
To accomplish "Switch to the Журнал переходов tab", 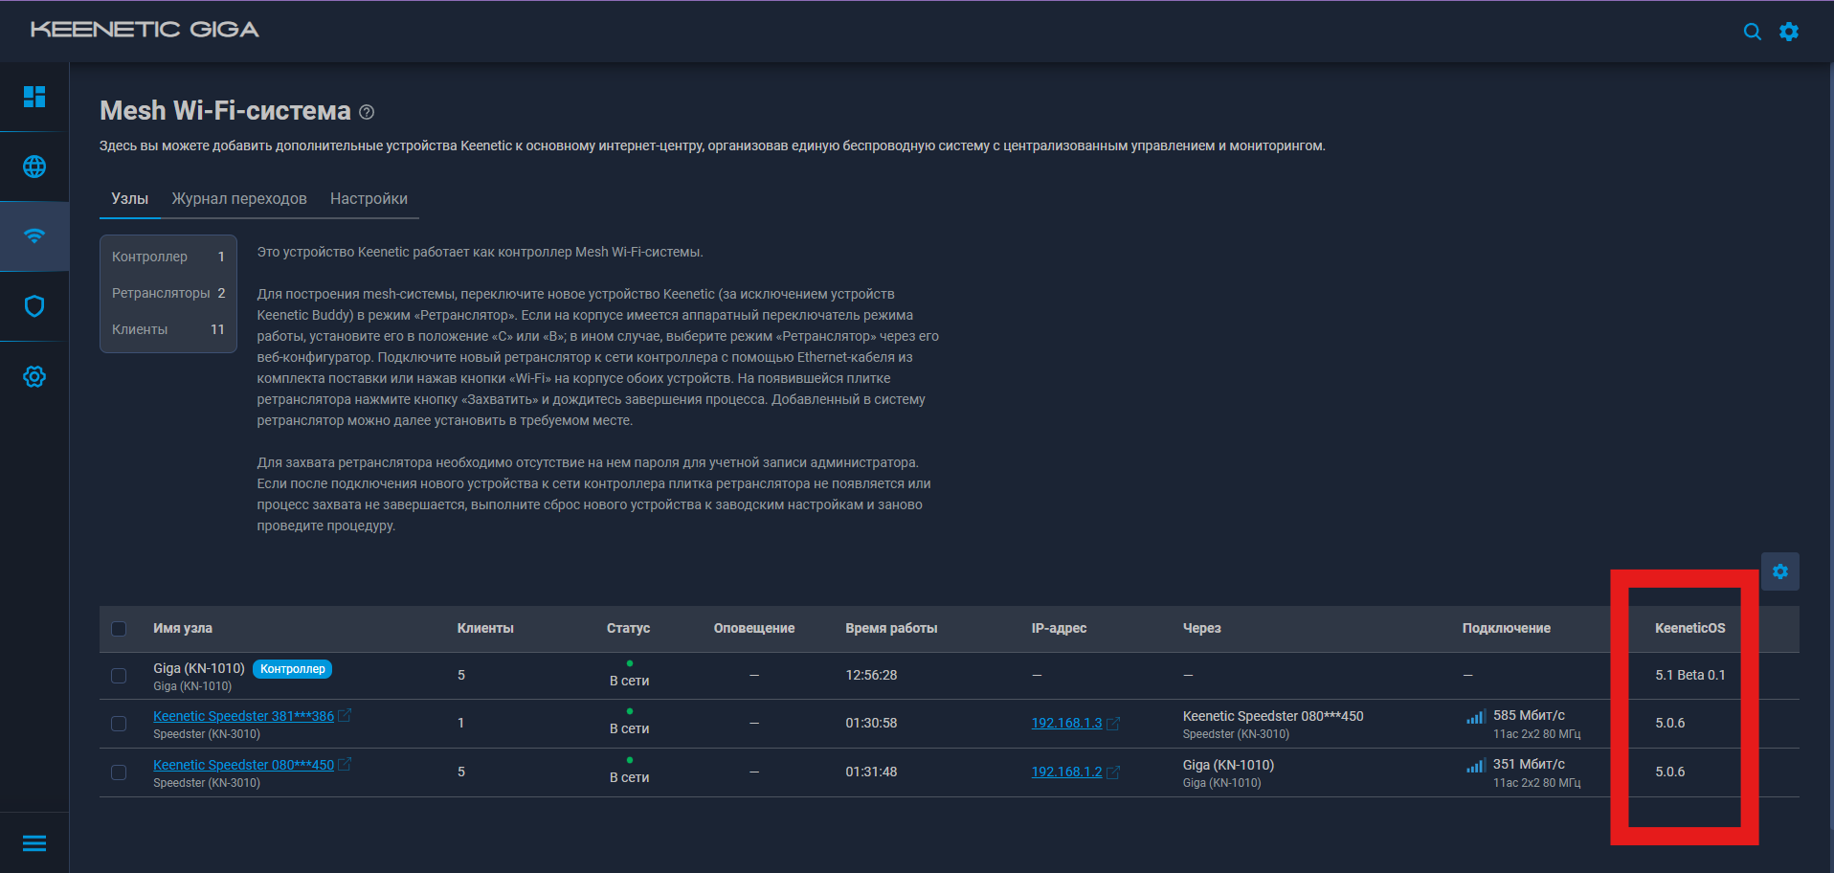I will 239,198.
